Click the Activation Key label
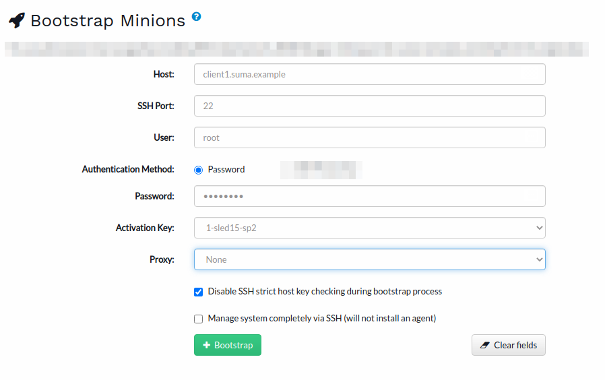 (x=145, y=228)
